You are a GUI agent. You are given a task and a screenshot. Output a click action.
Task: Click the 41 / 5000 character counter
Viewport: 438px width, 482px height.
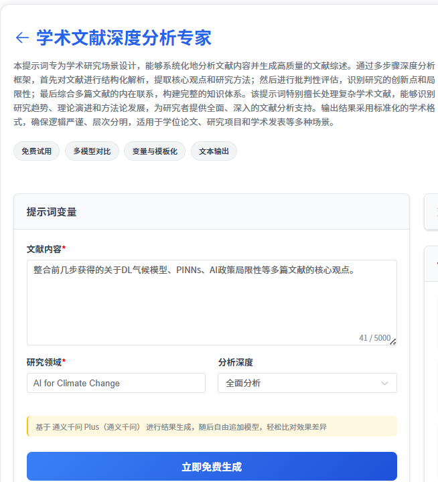point(374,338)
